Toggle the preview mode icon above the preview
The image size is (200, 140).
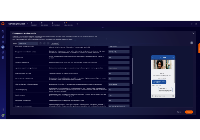[191, 43]
